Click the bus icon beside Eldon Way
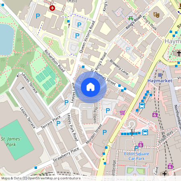181x181 pixels. click(145, 132)
